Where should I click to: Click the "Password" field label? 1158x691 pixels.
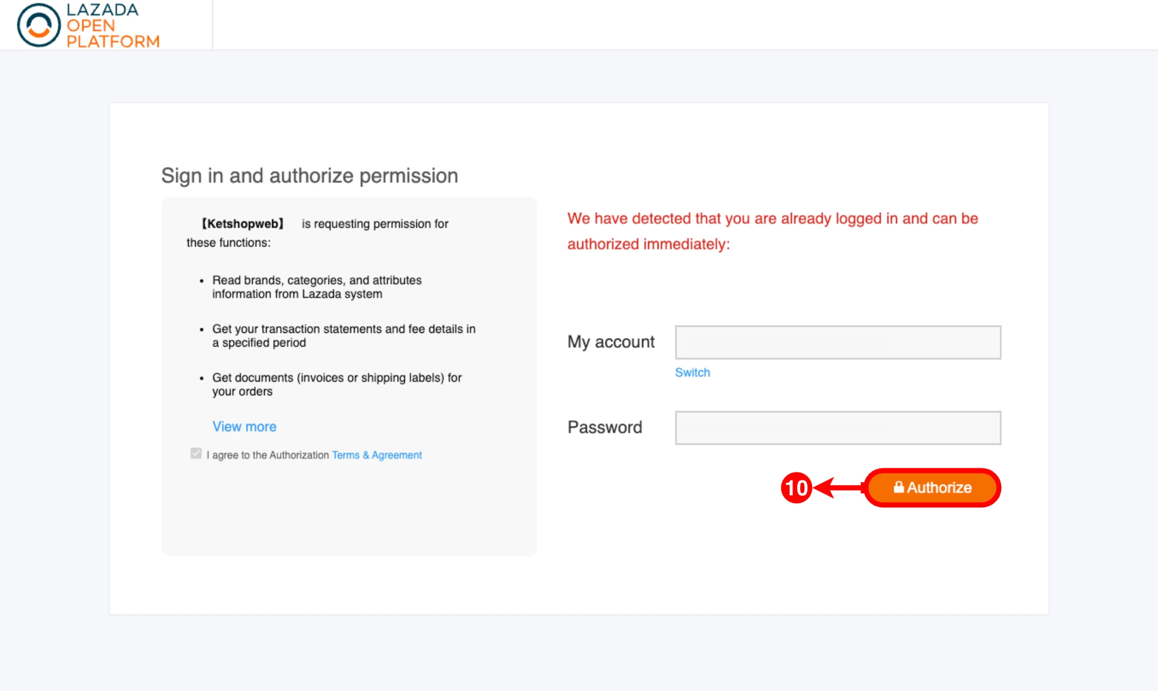[604, 427]
